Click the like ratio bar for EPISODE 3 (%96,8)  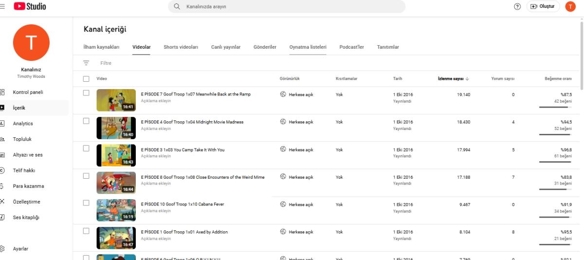pyautogui.click(x=555, y=162)
